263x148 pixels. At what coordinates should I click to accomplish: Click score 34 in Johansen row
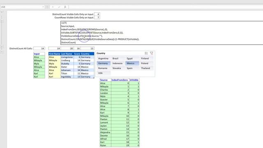point(77,70)
